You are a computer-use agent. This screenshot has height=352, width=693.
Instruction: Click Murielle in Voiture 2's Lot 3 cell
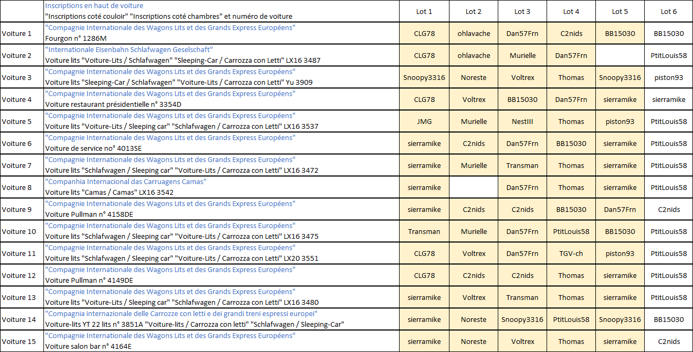coord(522,55)
